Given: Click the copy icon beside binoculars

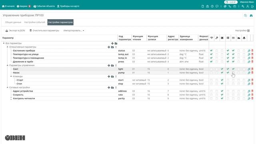Looking at the screenshot, I should pos(245,16).
